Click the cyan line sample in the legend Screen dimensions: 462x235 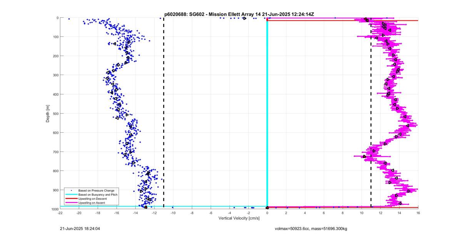tap(71, 195)
